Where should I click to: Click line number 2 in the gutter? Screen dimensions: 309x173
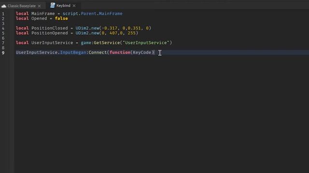click(3, 19)
